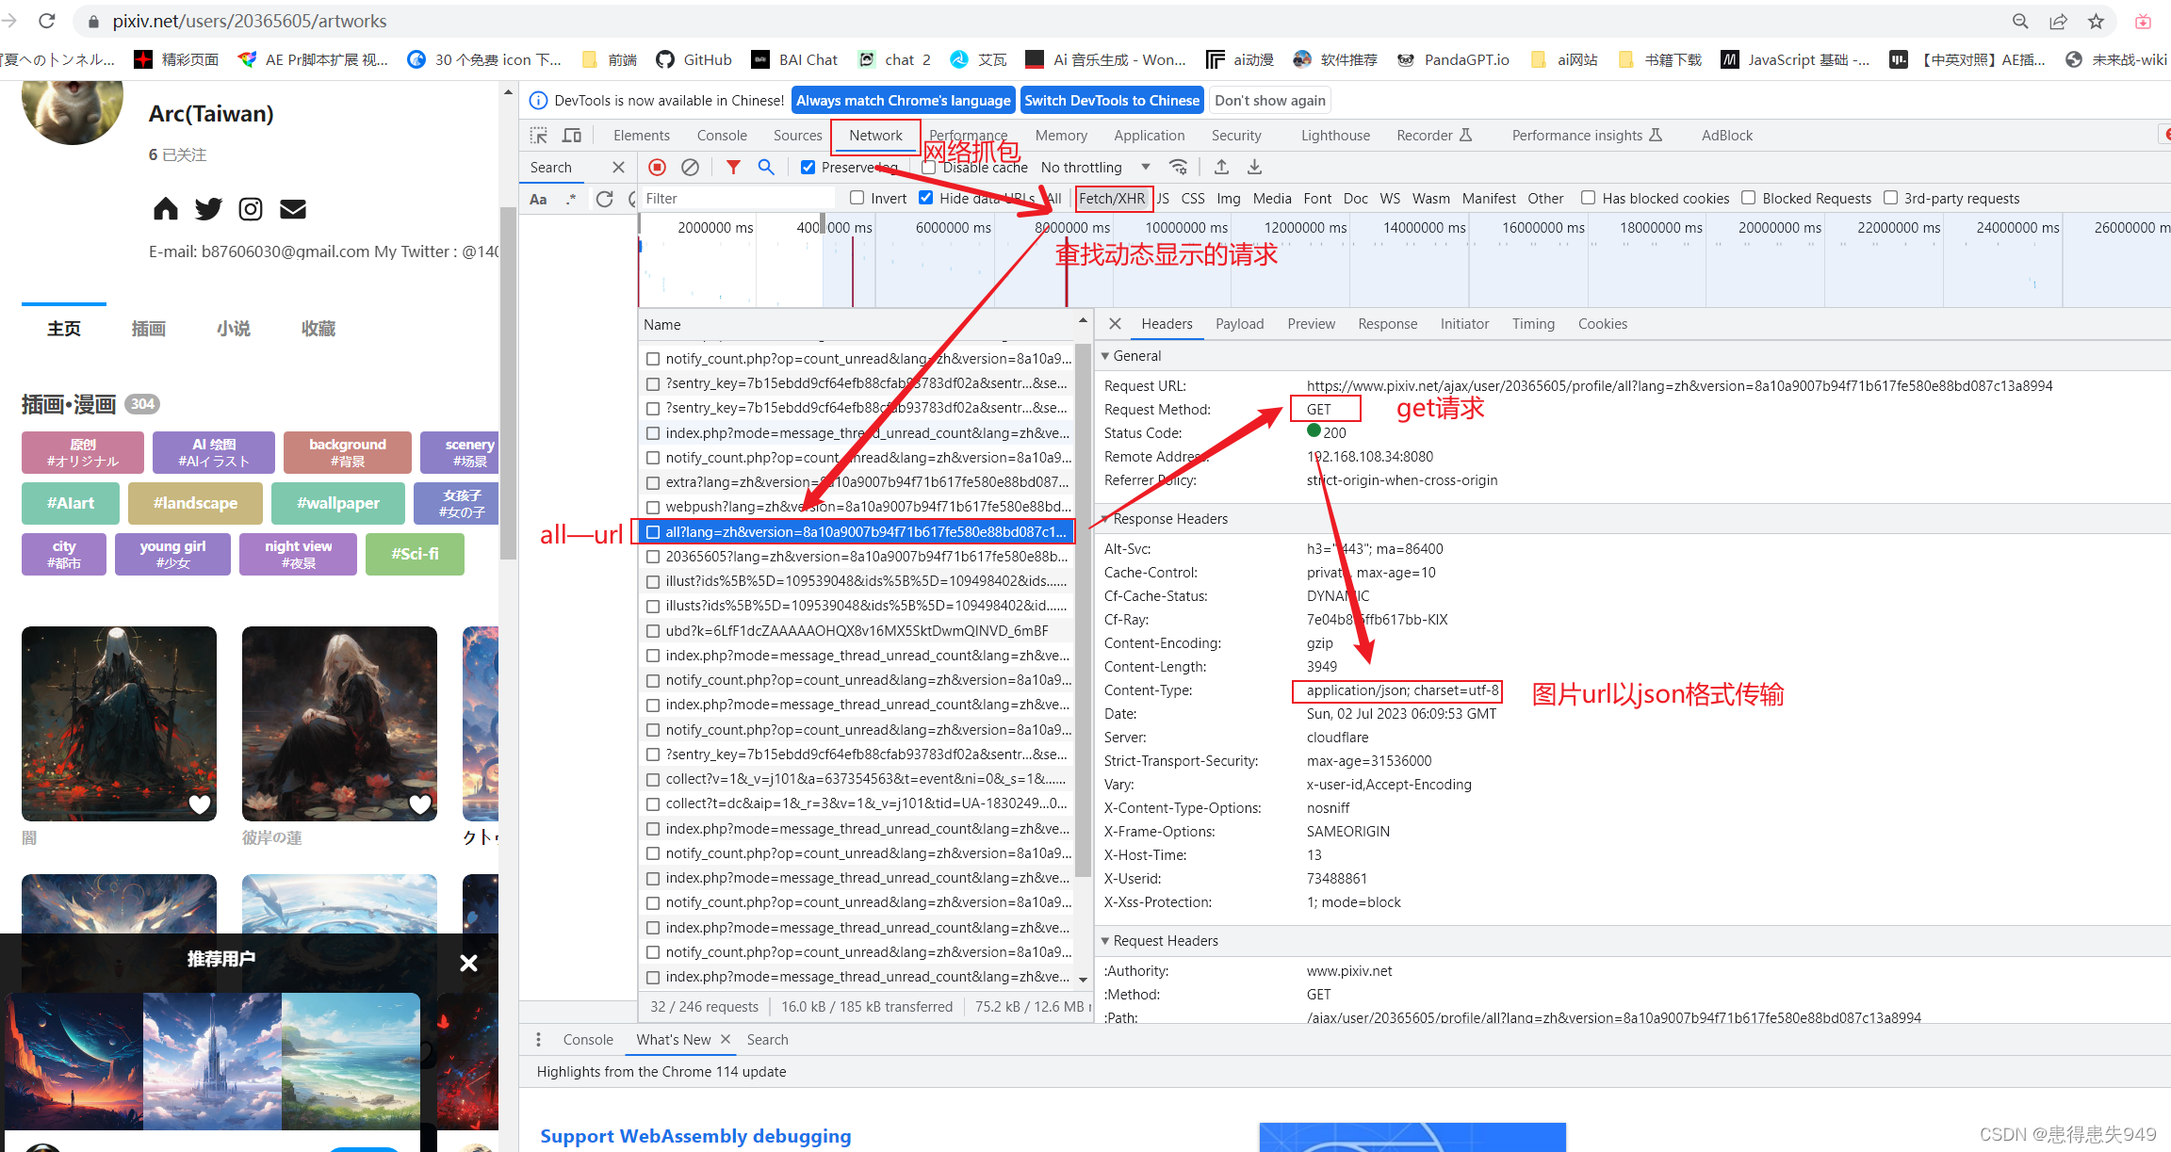Toggle the Has blocked cookies checkbox

(x=1588, y=198)
